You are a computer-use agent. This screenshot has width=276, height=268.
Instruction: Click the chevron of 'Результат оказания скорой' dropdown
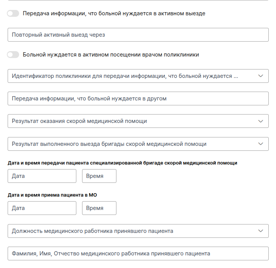tap(261, 121)
